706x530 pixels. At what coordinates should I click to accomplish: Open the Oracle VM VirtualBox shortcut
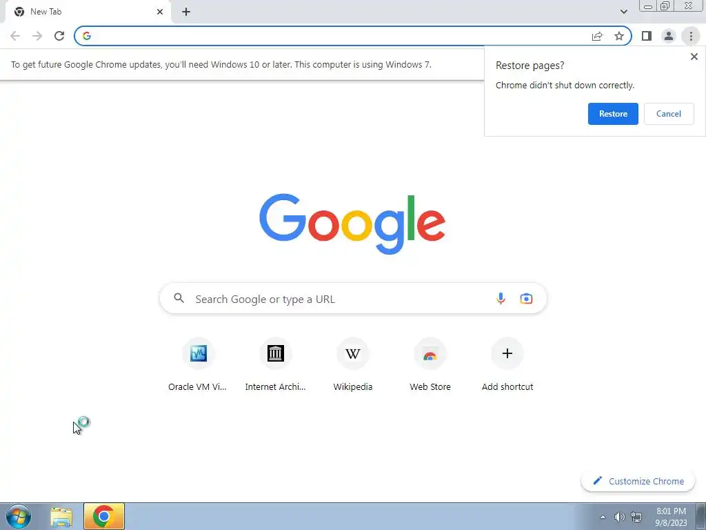198,365
